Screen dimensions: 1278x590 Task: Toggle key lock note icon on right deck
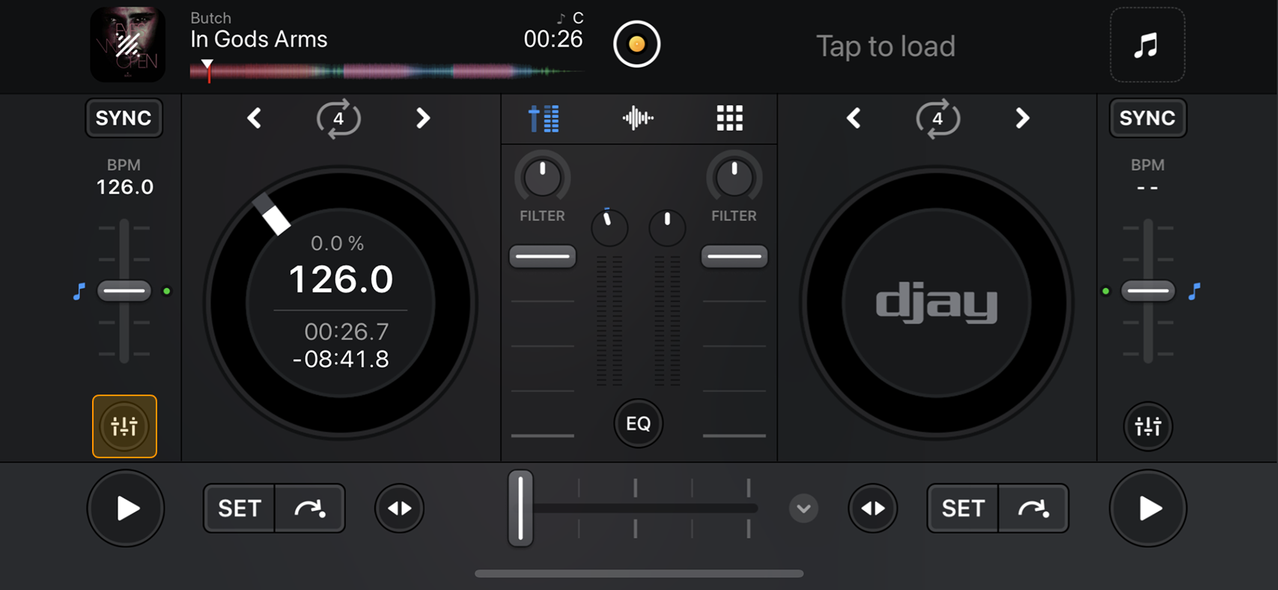click(x=1194, y=291)
